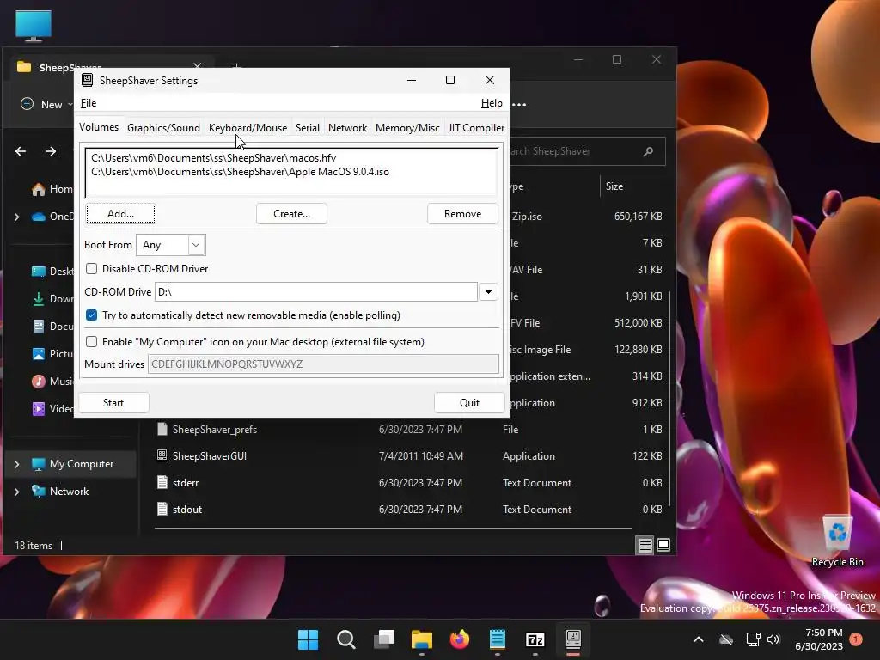Select Network in Explorer sidebar

pos(61,492)
